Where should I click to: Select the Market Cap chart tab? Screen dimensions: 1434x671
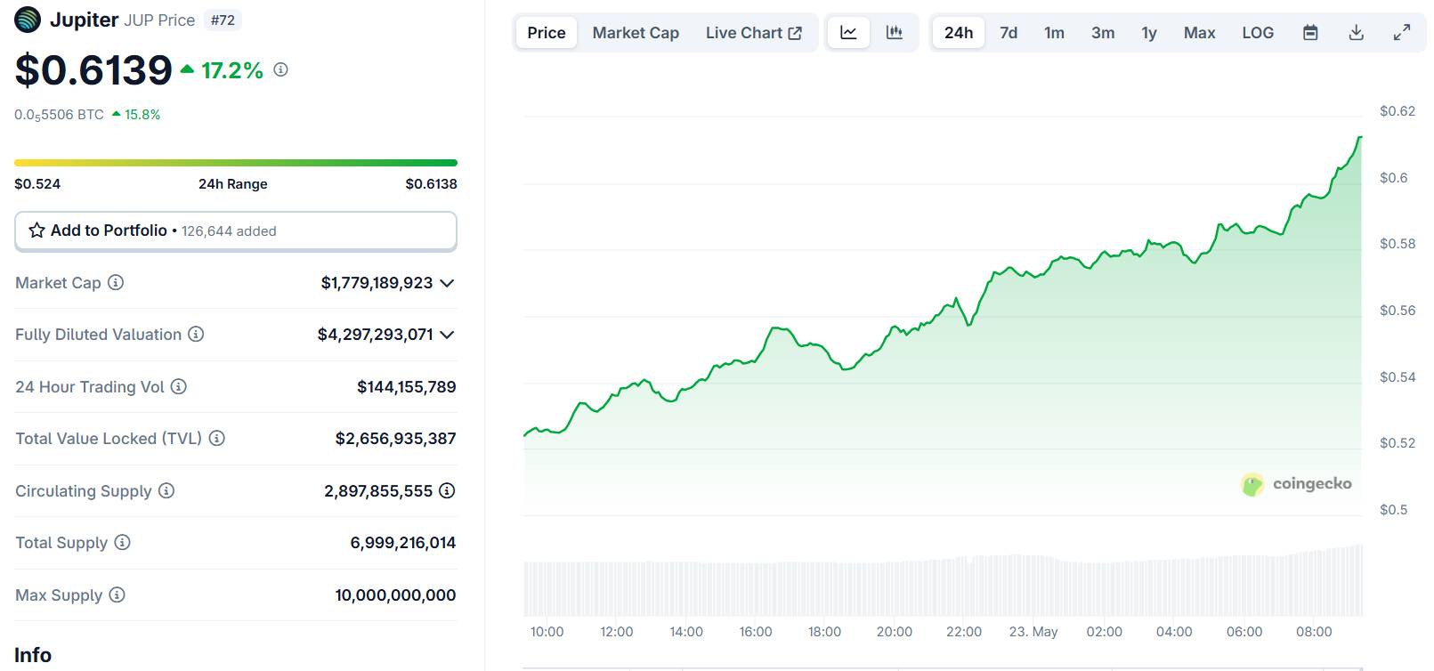coord(636,33)
